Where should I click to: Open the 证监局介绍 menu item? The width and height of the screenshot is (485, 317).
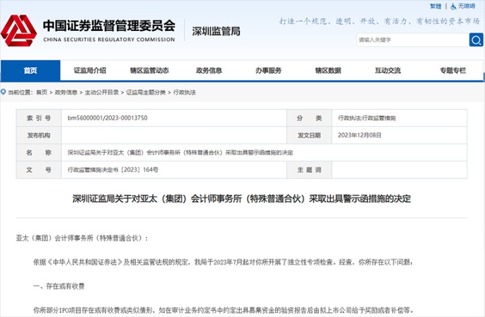click(x=90, y=71)
